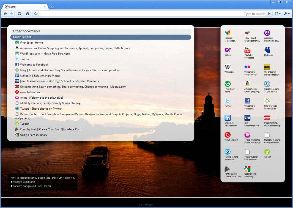Open the Wikipedia shortcut icon

click(228, 67)
